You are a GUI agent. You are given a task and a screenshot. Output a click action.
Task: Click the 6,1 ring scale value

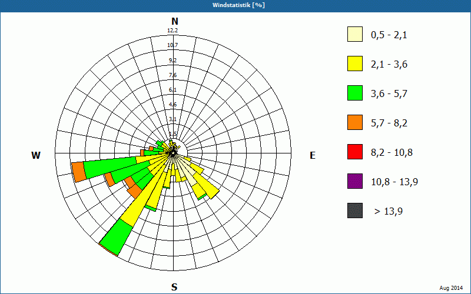pyautogui.click(x=173, y=90)
